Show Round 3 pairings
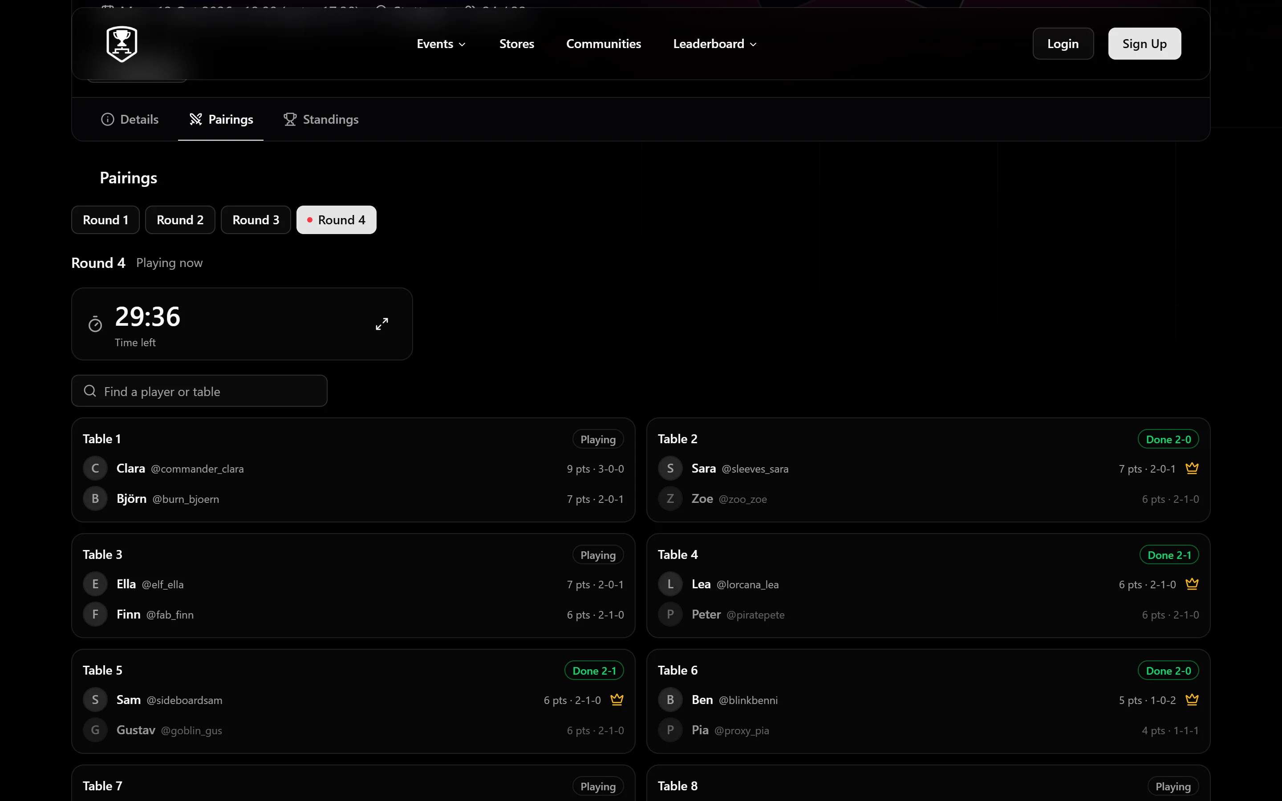1282x801 pixels. (x=256, y=220)
